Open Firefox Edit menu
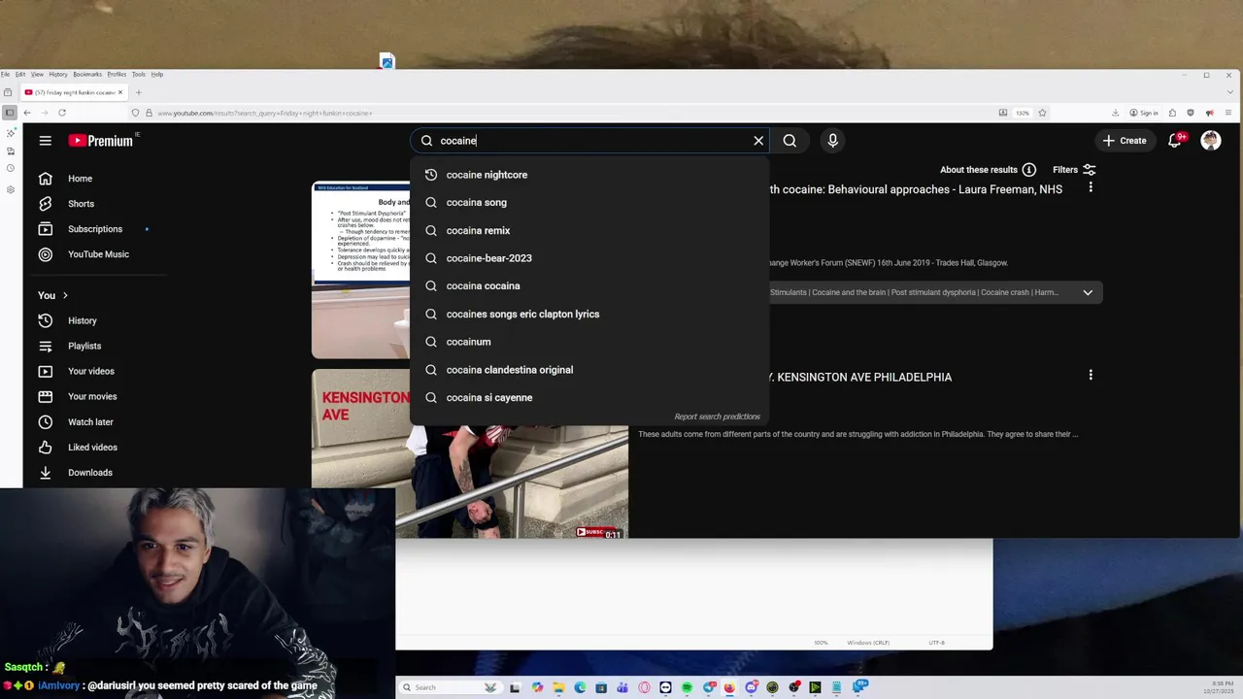Image resolution: width=1243 pixels, height=699 pixels. click(20, 74)
